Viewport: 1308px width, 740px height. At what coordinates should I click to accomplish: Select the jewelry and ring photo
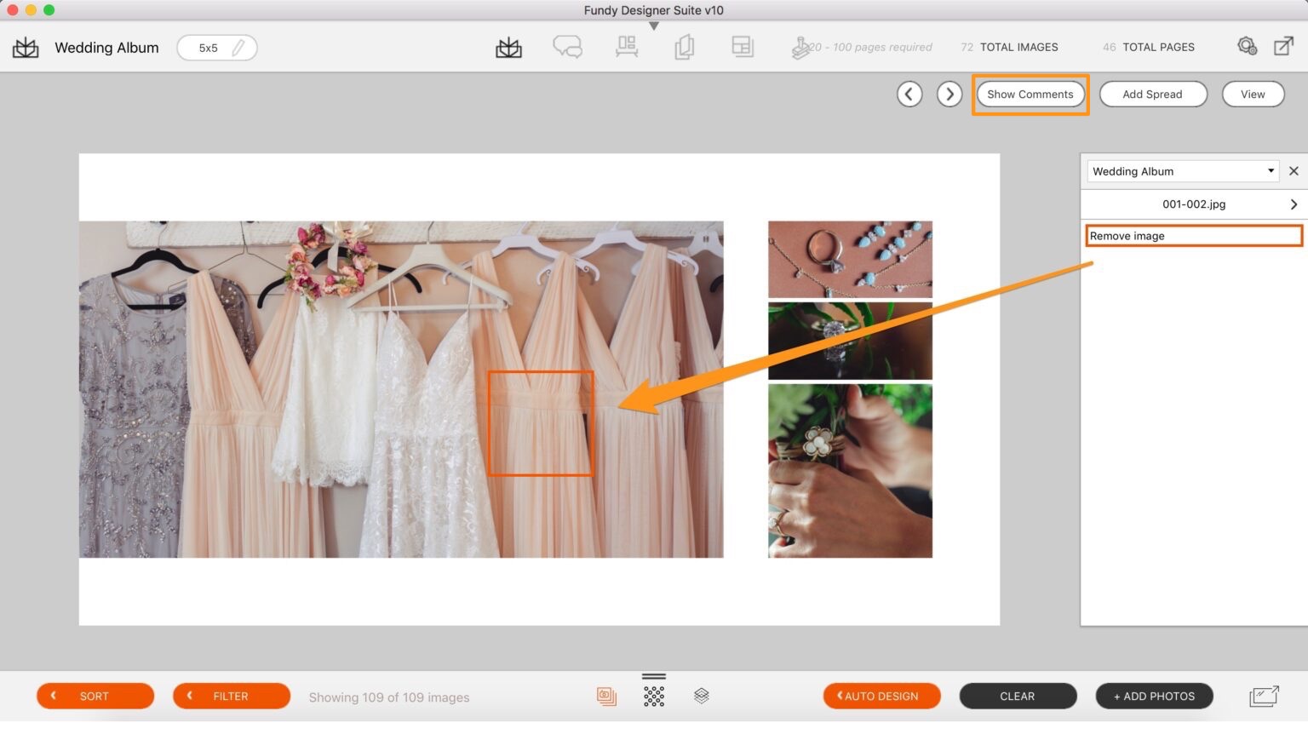click(x=850, y=260)
